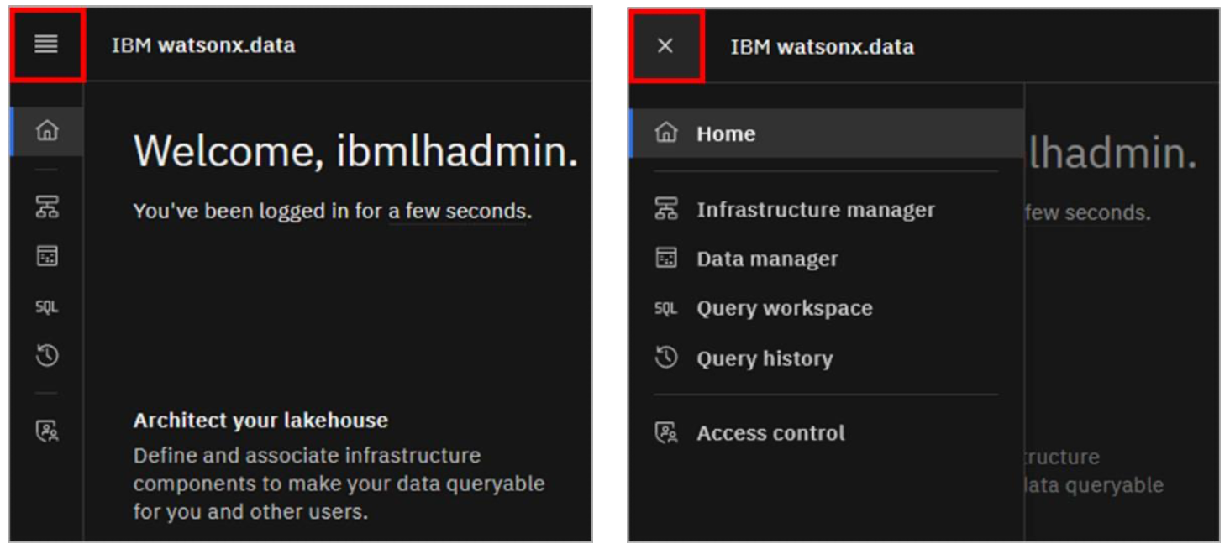Open the Access control icon in the collapsed sidebar

(47, 431)
